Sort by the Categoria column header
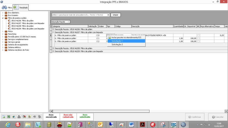This screenshot has height=128, width=228. point(70,26)
